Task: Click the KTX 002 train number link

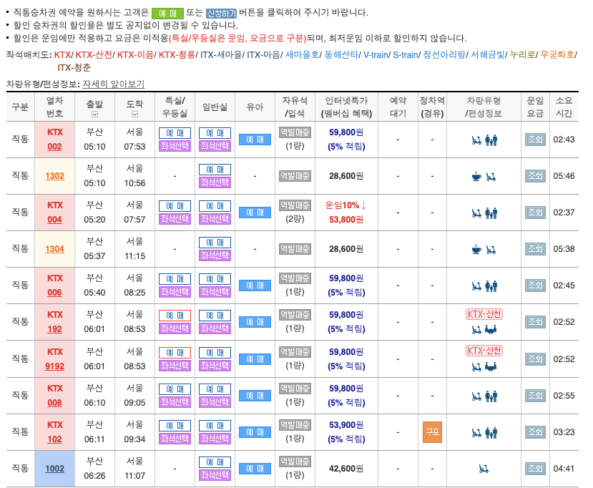Action: pos(54,140)
